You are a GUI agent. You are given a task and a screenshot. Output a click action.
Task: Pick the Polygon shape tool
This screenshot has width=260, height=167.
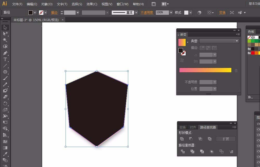pos(5,72)
